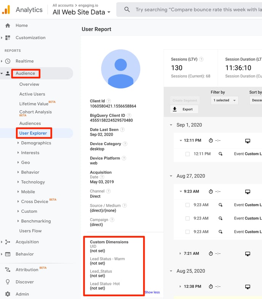Open the Cohort Analysis report
Viewport: 262px width, 299px height.
pos(35,112)
